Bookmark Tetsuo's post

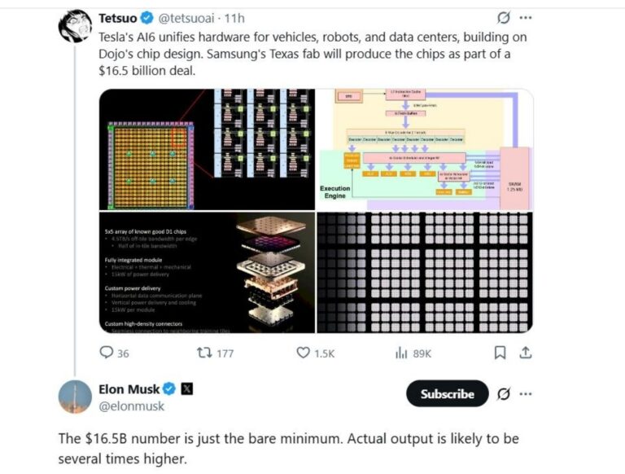[500, 353]
